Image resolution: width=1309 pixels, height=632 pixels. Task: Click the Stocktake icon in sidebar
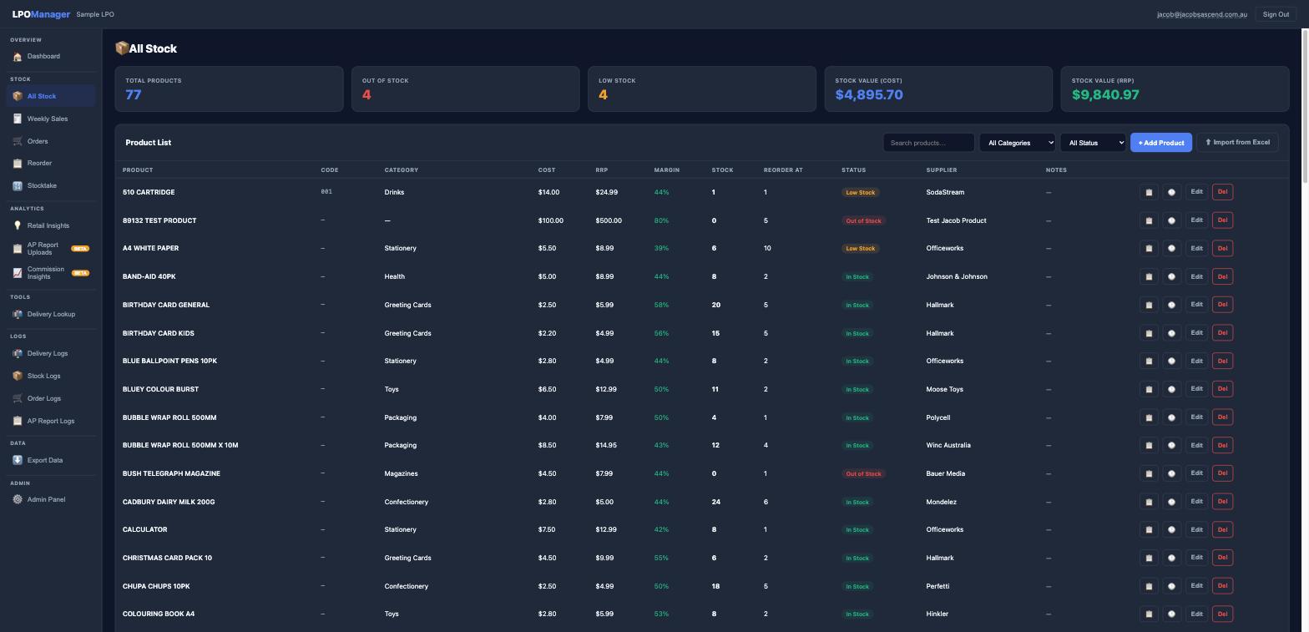tap(18, 186)
